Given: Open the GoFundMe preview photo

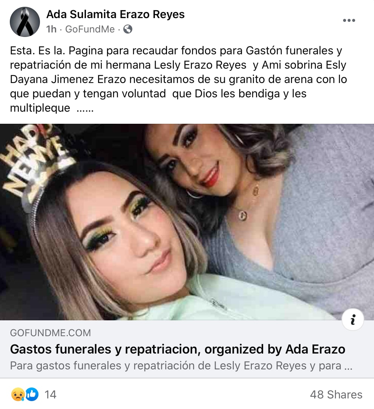Looking at the screenshot, I should pyautogui.click(x=187, y=222).
